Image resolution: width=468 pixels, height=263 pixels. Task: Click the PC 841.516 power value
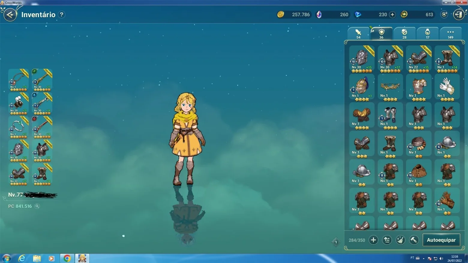coord(20,206)
